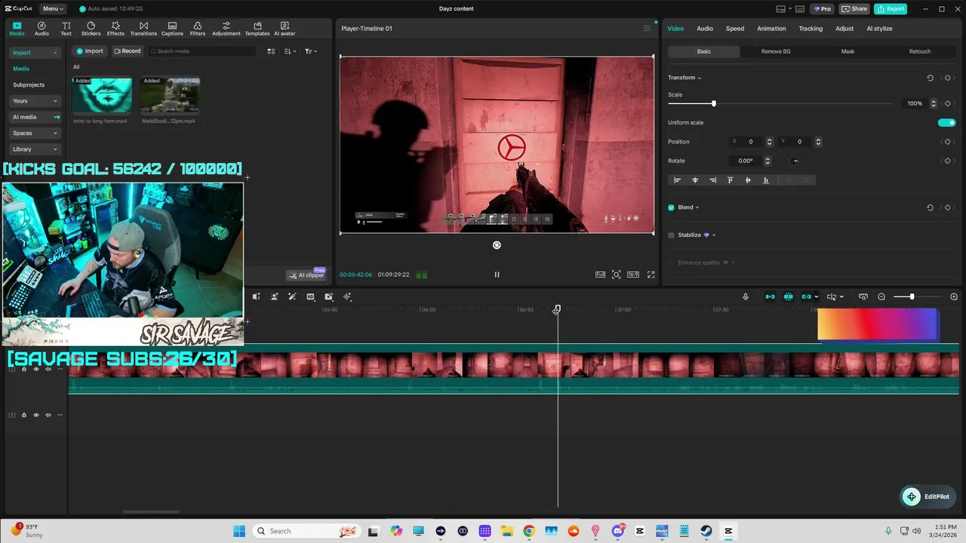
Task: Expand the Spaces section
Action: 54,133
